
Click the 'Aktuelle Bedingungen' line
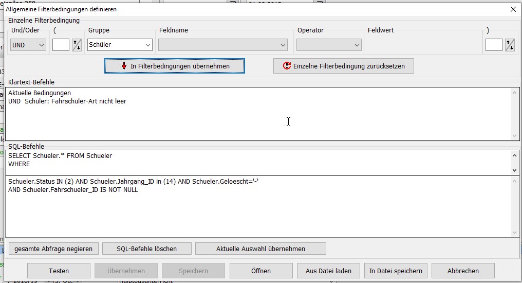(x=40, y=93)
